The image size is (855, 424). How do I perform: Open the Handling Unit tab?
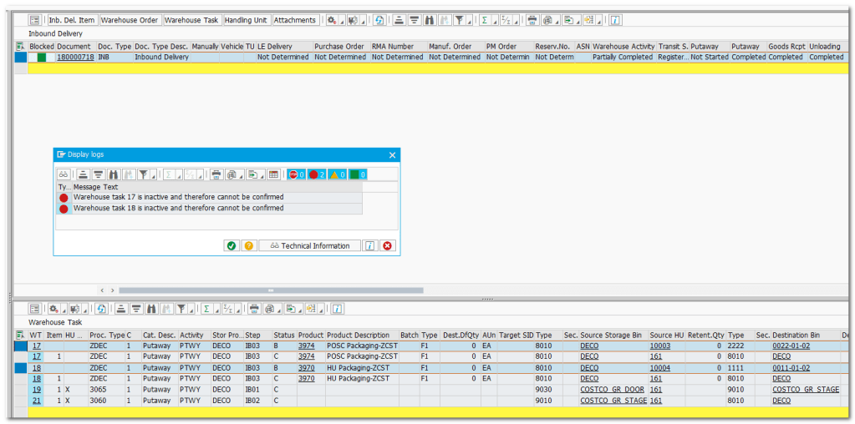[246, 20]
